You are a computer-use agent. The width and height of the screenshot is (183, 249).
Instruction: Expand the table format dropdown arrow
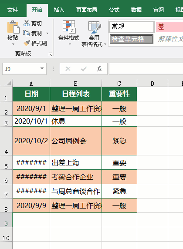click(105, 44)
